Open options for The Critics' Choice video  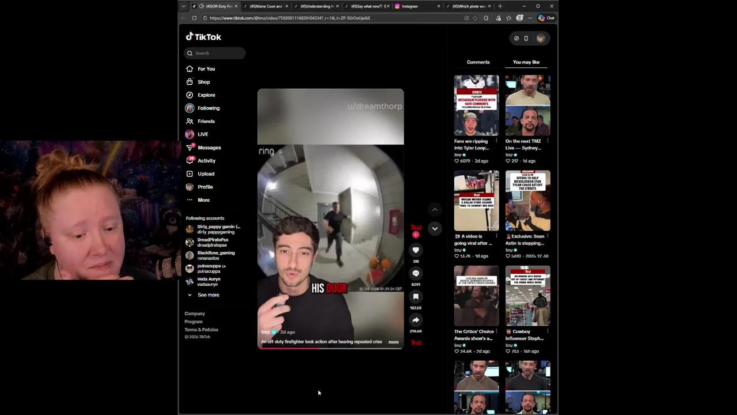[496, 331]
